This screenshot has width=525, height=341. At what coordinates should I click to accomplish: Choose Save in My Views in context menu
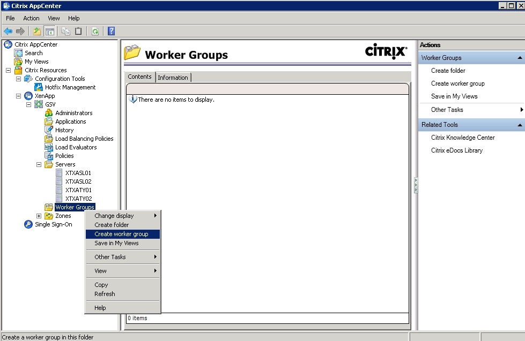(x=123, y=244)
